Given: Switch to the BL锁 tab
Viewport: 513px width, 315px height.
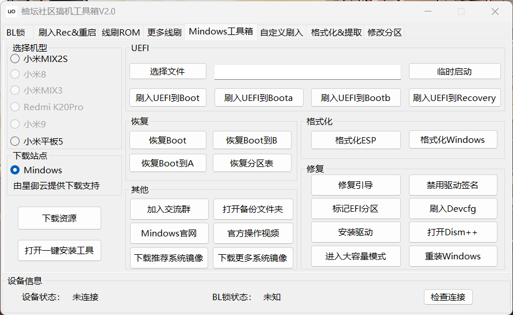Looking at the screenshot, I should 16,32.
